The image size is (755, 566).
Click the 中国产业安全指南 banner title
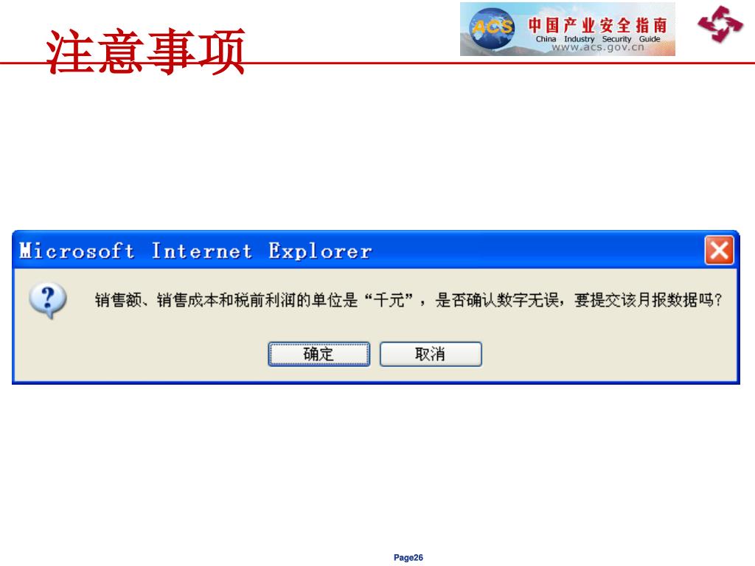coord(597,24)
